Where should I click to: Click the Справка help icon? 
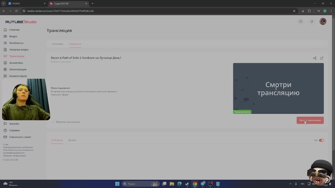pyautogui.click(x=5, y=130)
